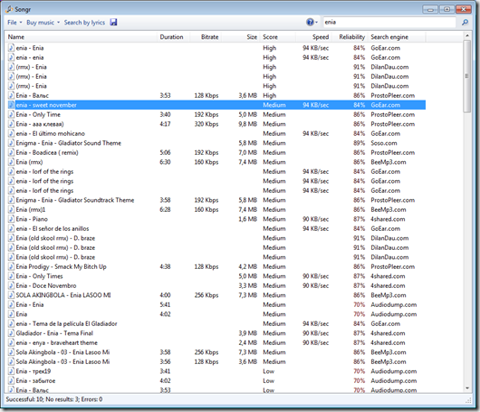Open the help question mark icon
Image resolution: width=480 pixels, height=412 pixels.
[310, 23]
